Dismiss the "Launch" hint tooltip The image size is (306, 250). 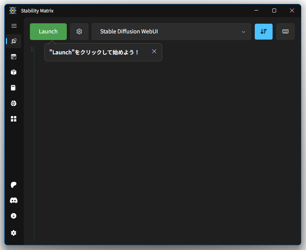(154, 51)
